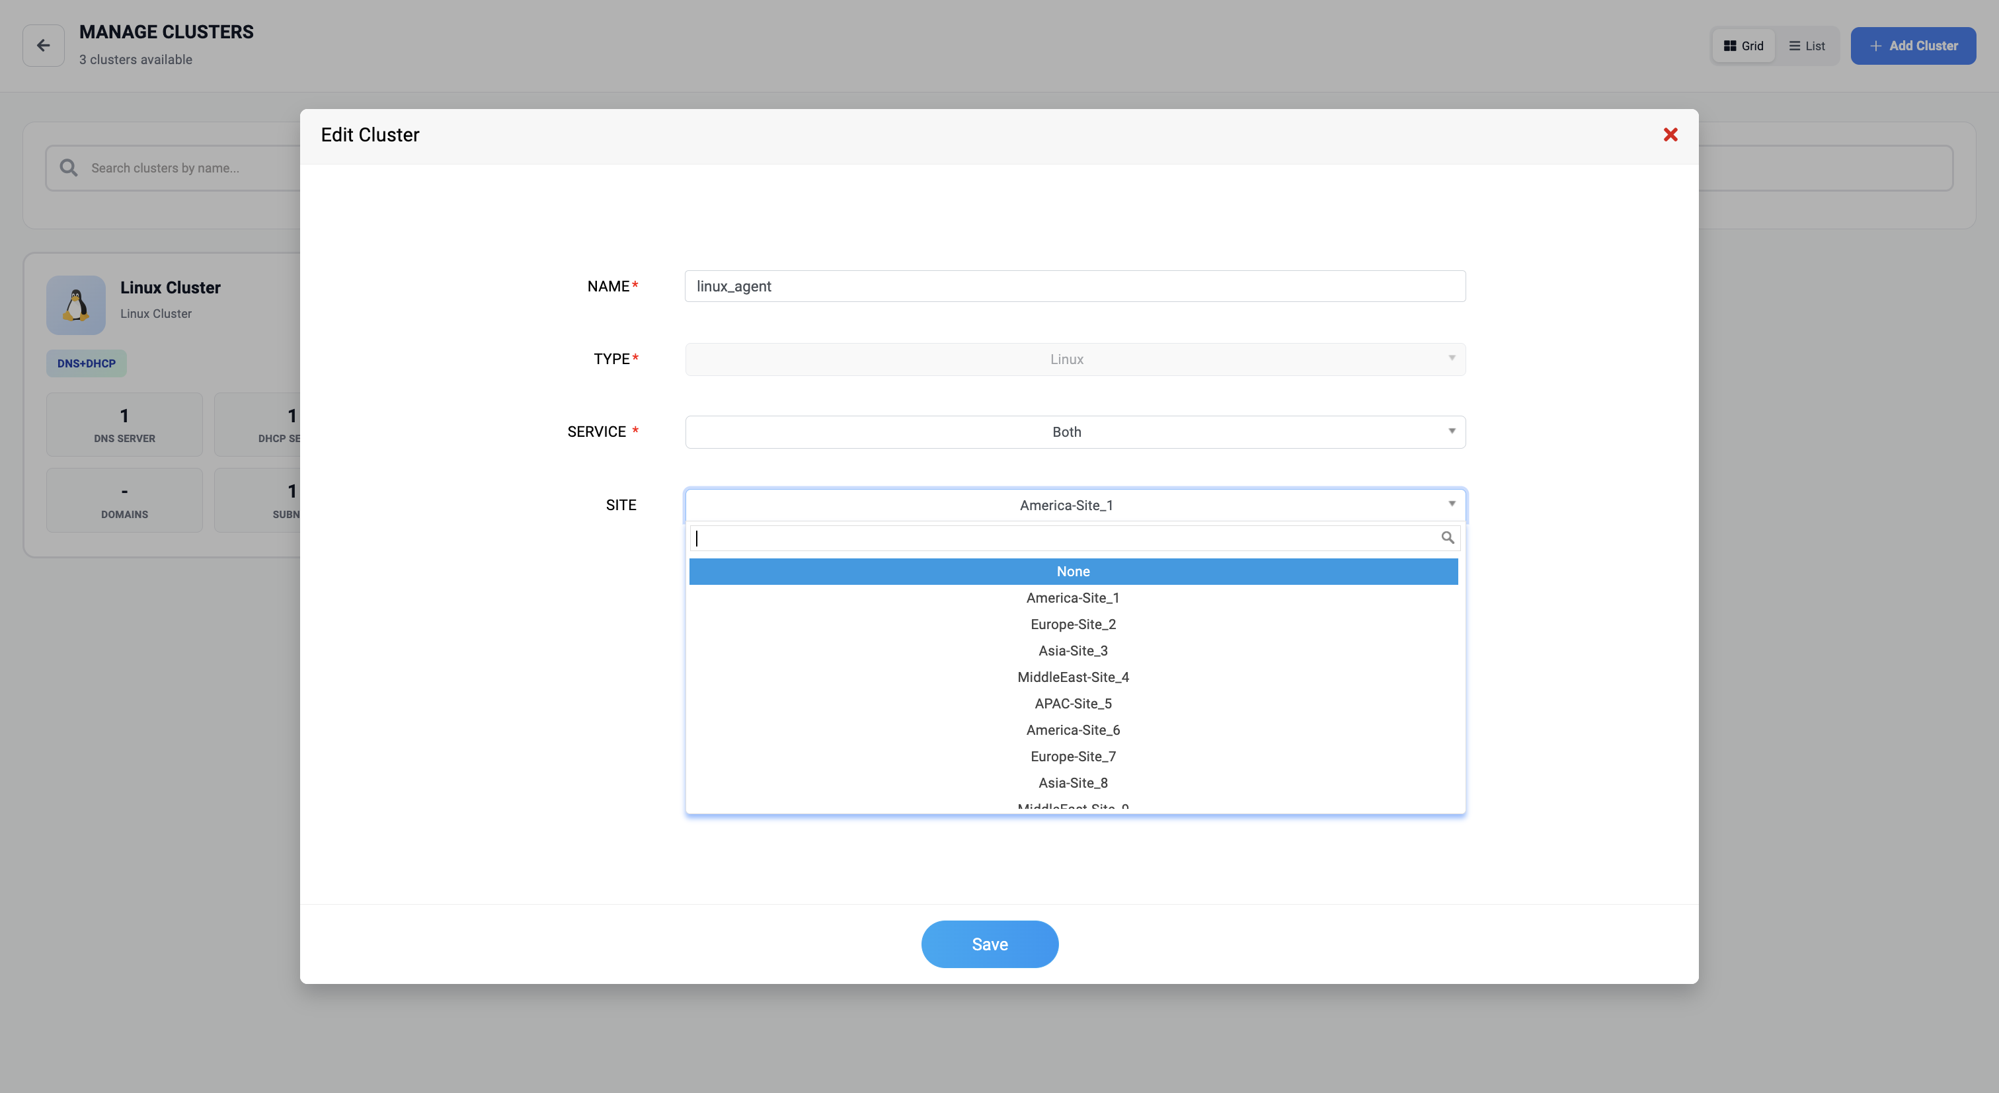The height and width of the screenshot is (1093, 1999).
Task: Click the Add Cluster button
Action: point(1913,46)
